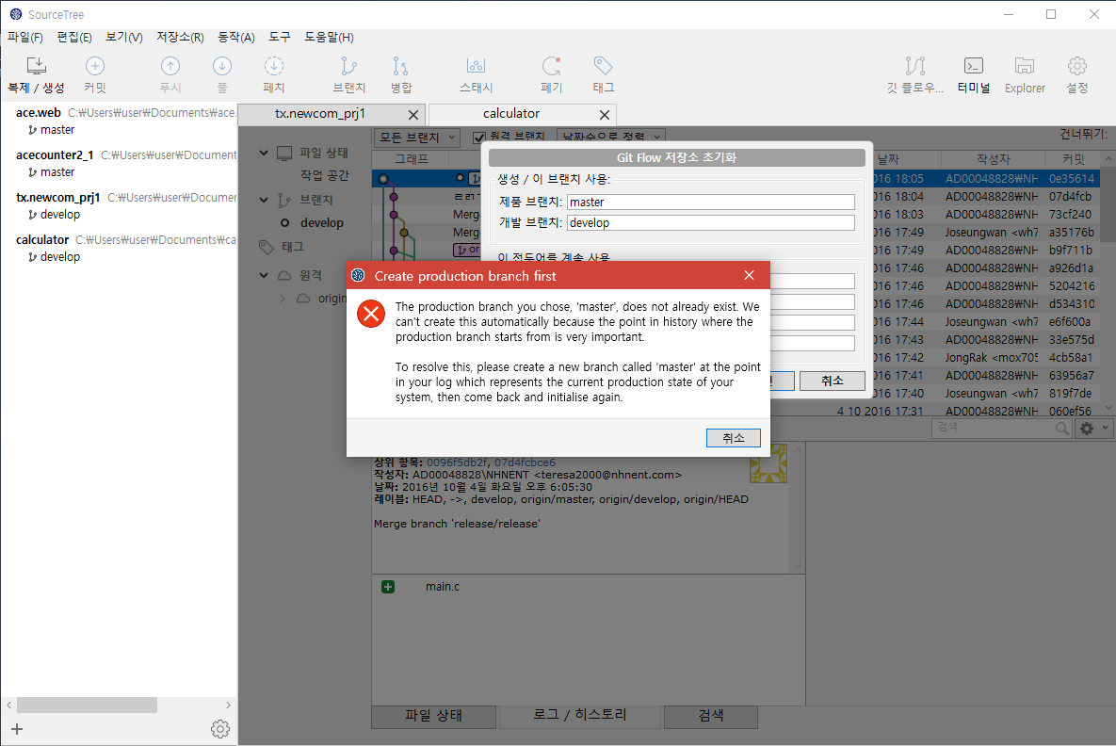Viewport: 1116px width, 746px height.
Task: Switch to File Status (파일 상태) bottom tab
Action: (433, 716)
